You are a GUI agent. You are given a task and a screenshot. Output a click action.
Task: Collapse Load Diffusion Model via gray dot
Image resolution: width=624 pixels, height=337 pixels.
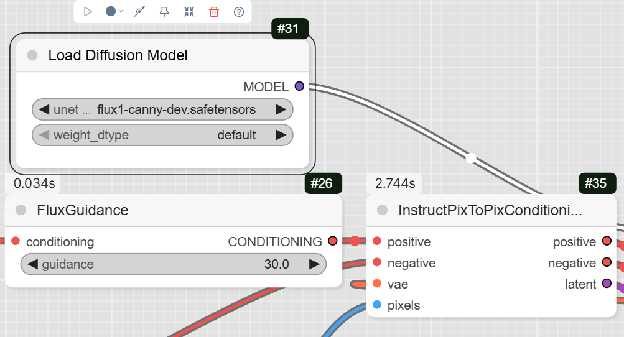32,55
